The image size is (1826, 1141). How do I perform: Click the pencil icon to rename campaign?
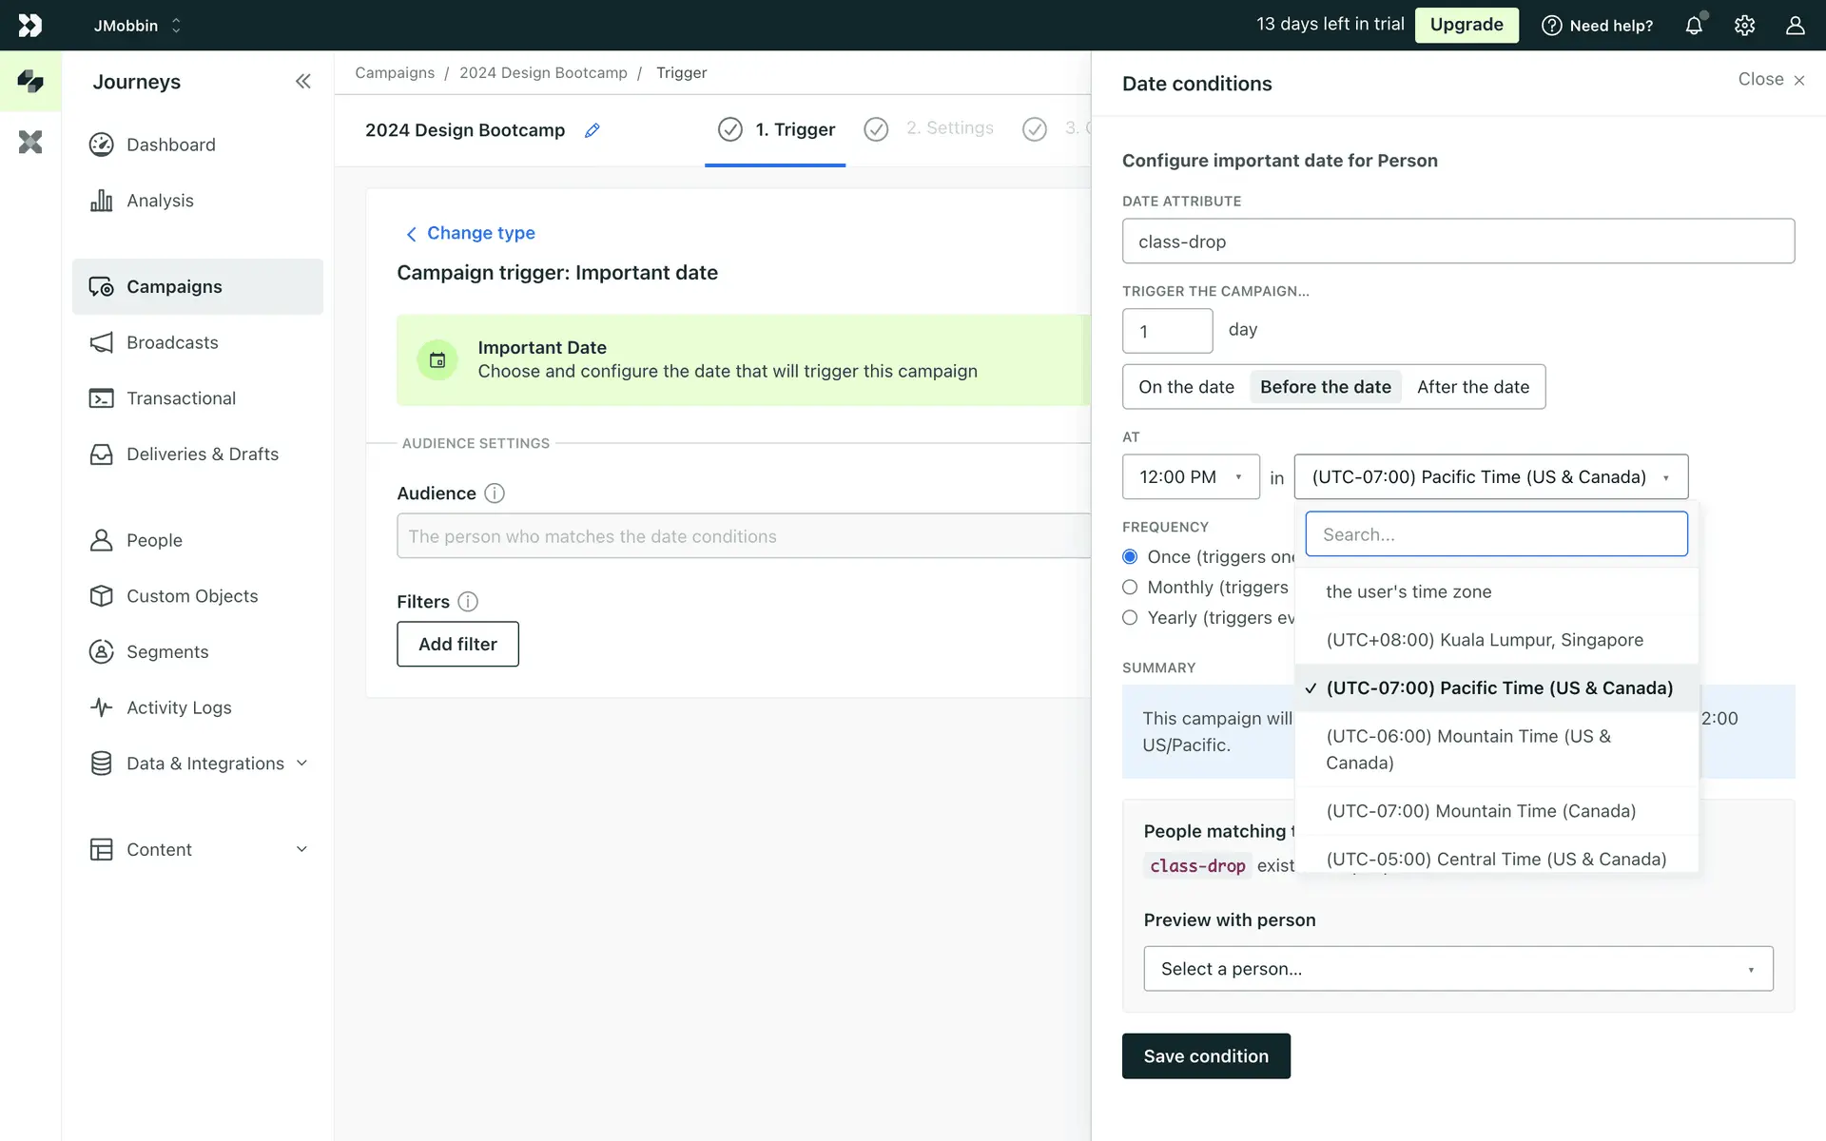pyautogui.click(x=592, y=130)
